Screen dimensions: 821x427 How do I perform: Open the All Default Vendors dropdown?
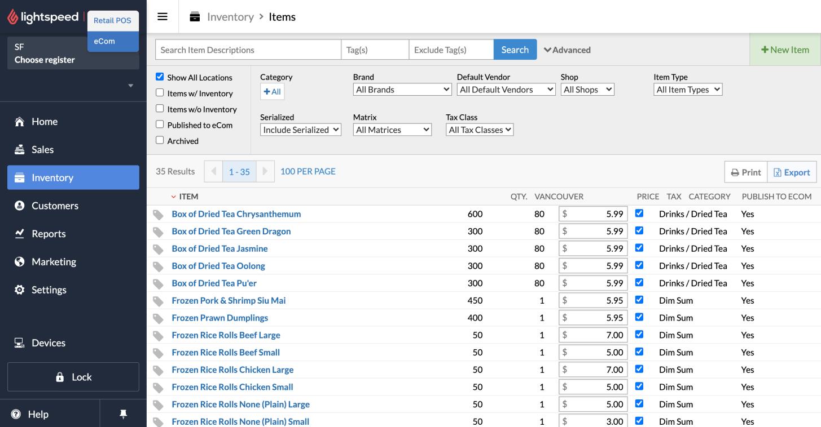(x=506, y=90)
